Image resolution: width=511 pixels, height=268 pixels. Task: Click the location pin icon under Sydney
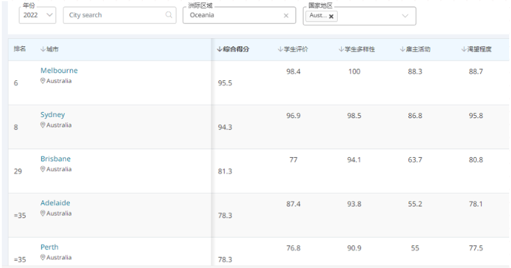[43, 125]
